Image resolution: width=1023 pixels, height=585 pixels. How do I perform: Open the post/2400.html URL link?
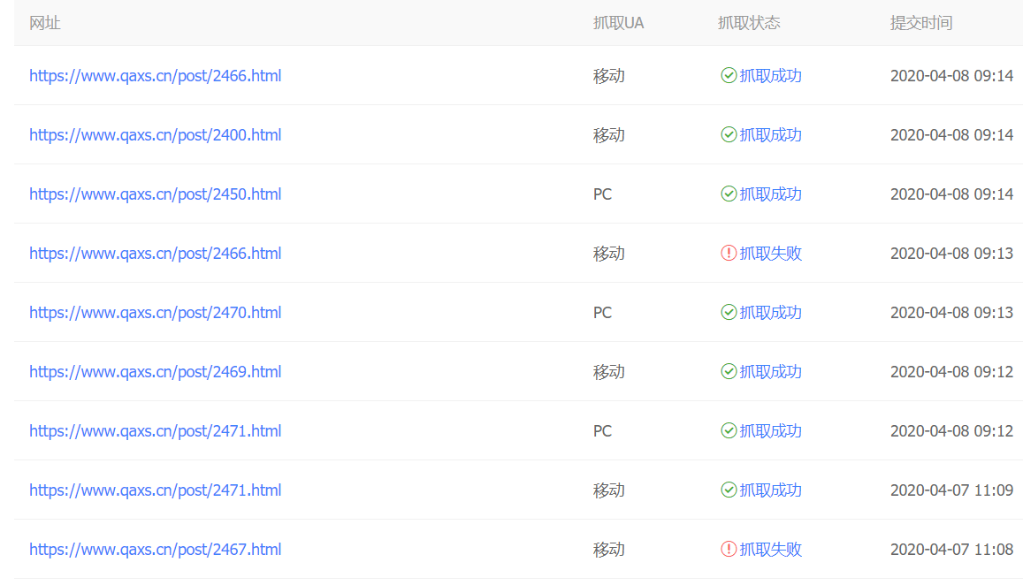click(156, 134)
